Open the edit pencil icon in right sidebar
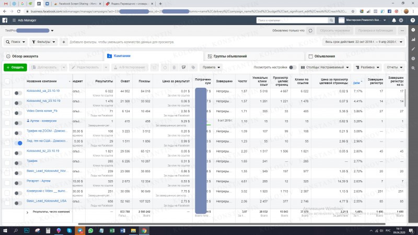Screen dimensions: 418x235 coord(413,49)
